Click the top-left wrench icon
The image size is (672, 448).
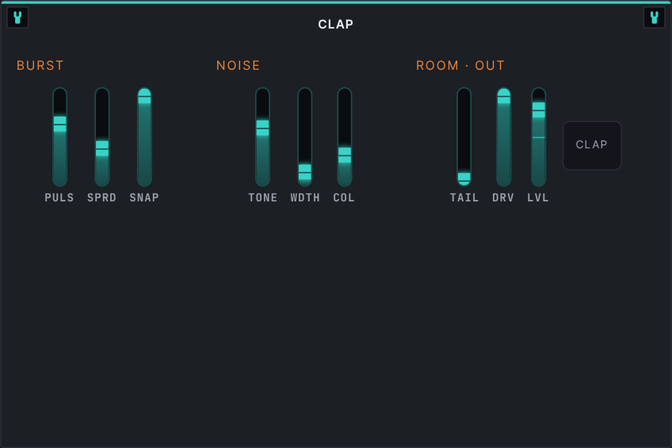(17, 17)
